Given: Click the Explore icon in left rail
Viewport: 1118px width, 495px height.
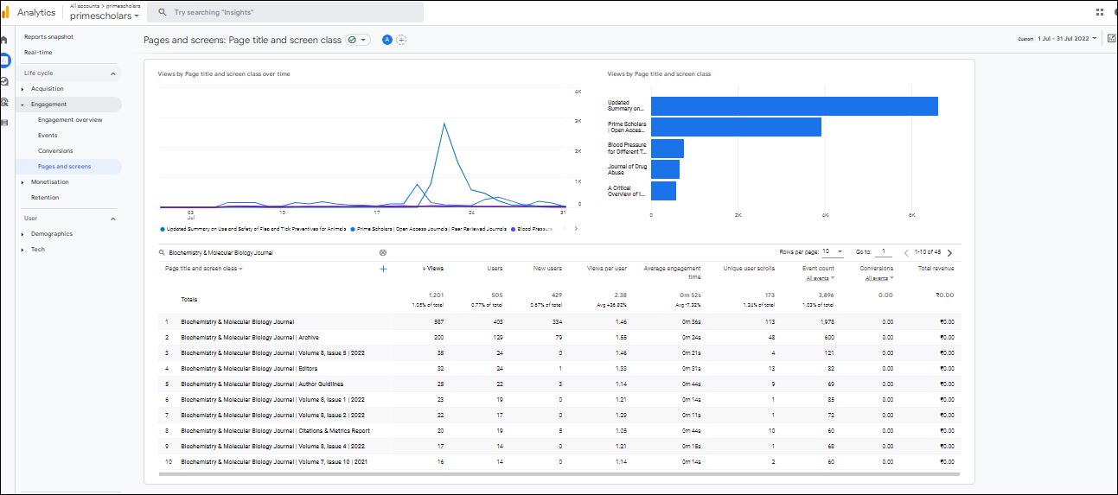Looking at the screenshot, I should tap(4, 81).
